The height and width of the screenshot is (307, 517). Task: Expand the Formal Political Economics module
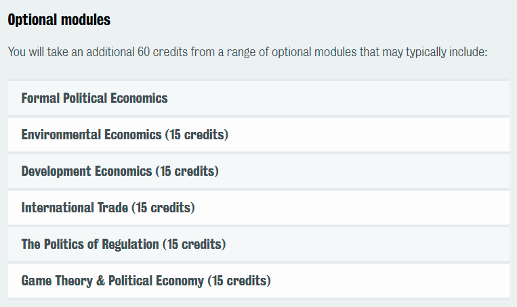tap(259, 98)
